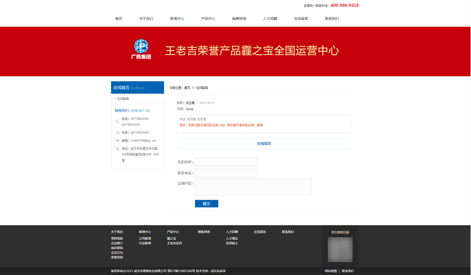Screen dimensions: 471x275
Task: Open 首页 in the top navigation
Action: pos(119,18)
